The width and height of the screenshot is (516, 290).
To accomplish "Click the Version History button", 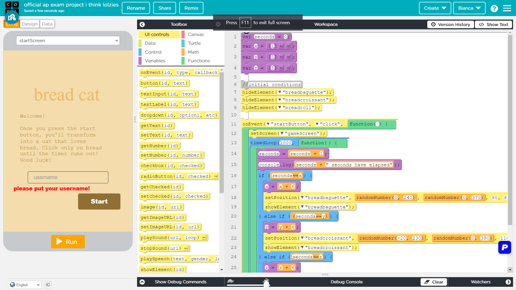I will coord(450,25).
